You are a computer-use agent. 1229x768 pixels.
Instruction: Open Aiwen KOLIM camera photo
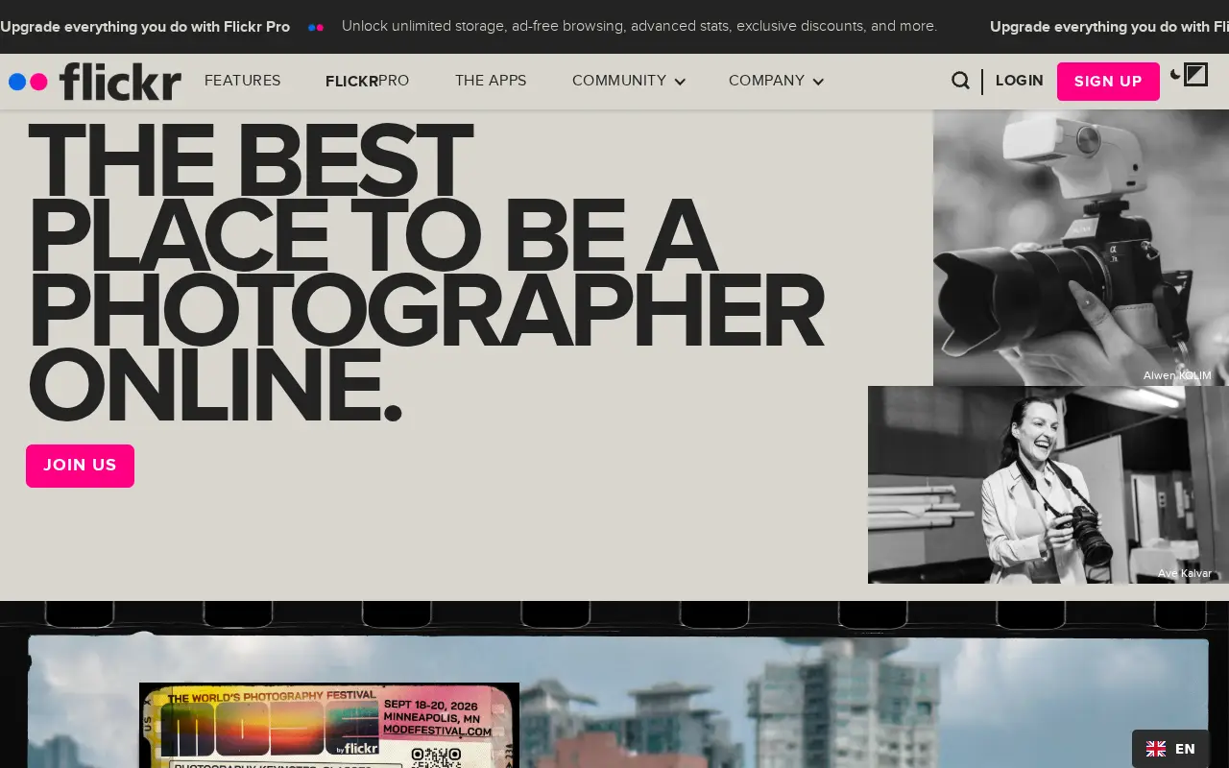(x=1081, y=248)
